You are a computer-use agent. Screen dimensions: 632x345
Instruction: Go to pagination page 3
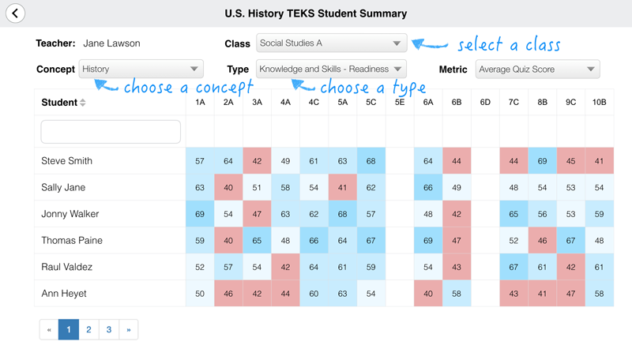108,330
